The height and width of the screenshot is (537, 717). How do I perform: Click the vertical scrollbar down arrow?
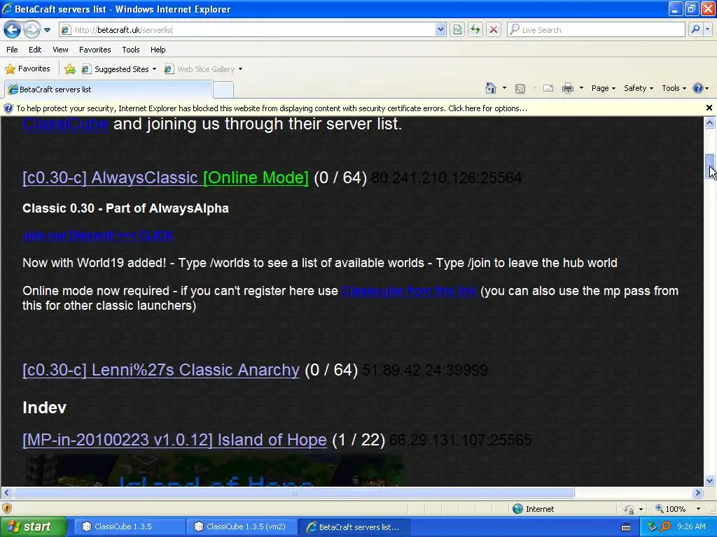710,480
